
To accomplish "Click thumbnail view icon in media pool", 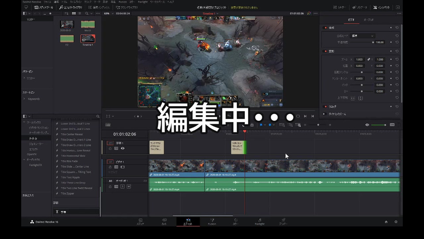I will point(74,13).
